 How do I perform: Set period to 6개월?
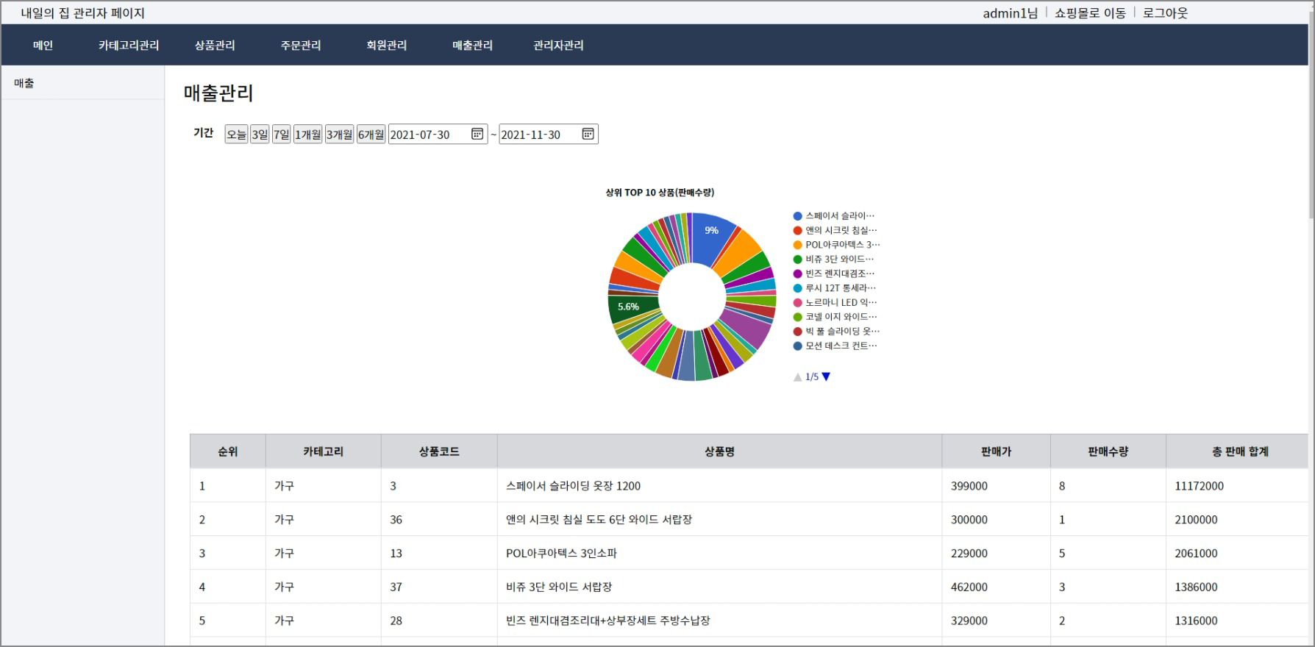(371, 135)
